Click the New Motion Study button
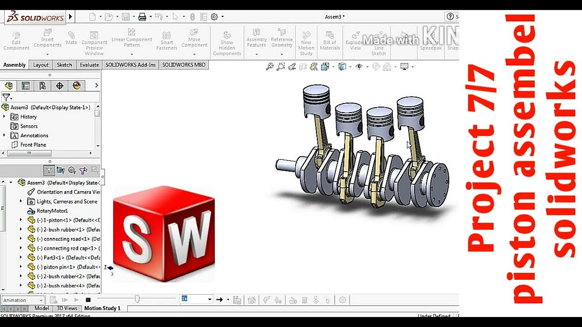This screenshot has width=582, height=327. 306,42
